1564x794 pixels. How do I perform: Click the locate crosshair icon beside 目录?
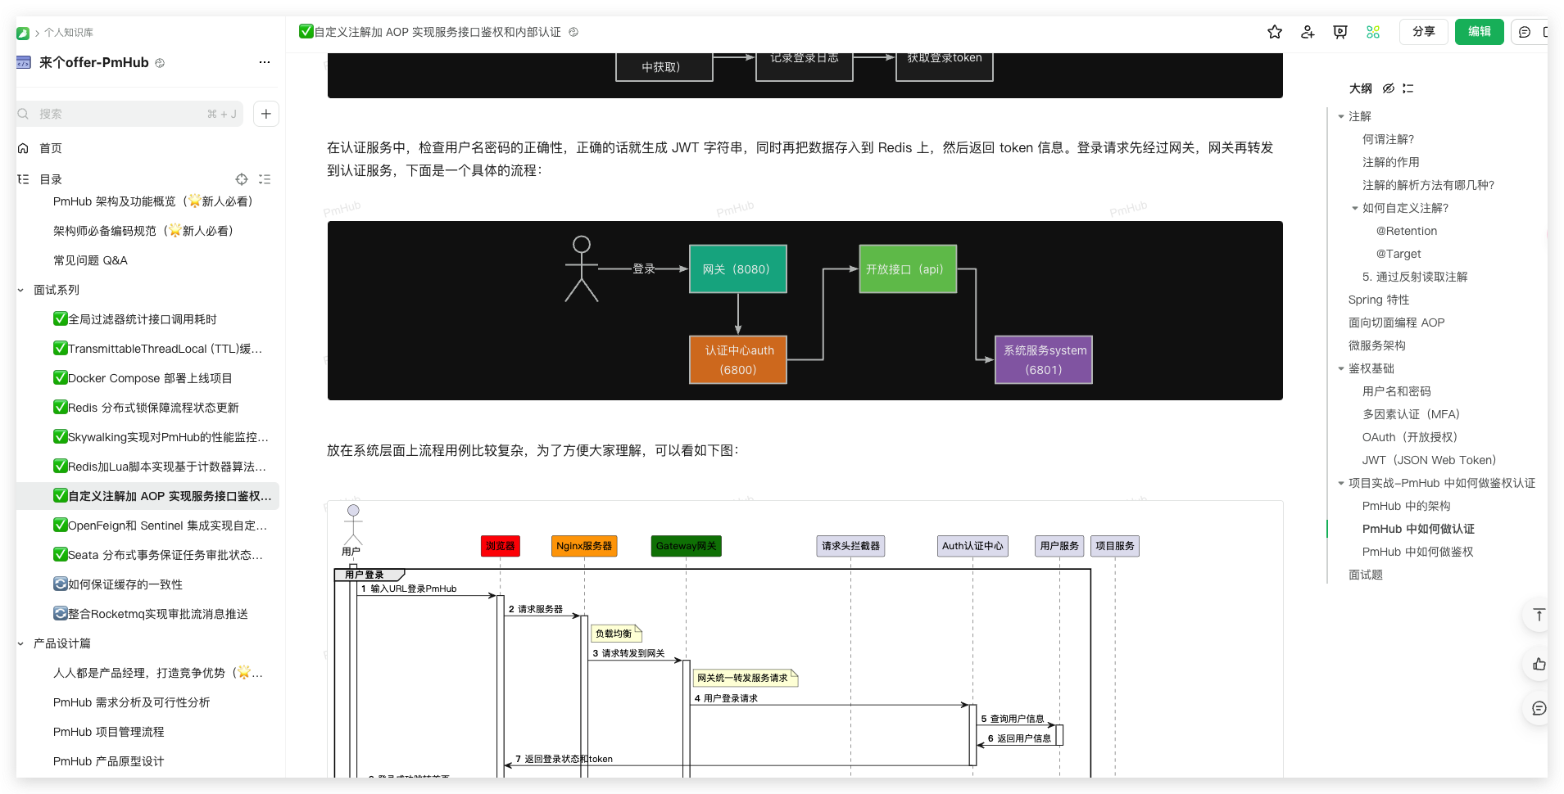pos(241,178)
